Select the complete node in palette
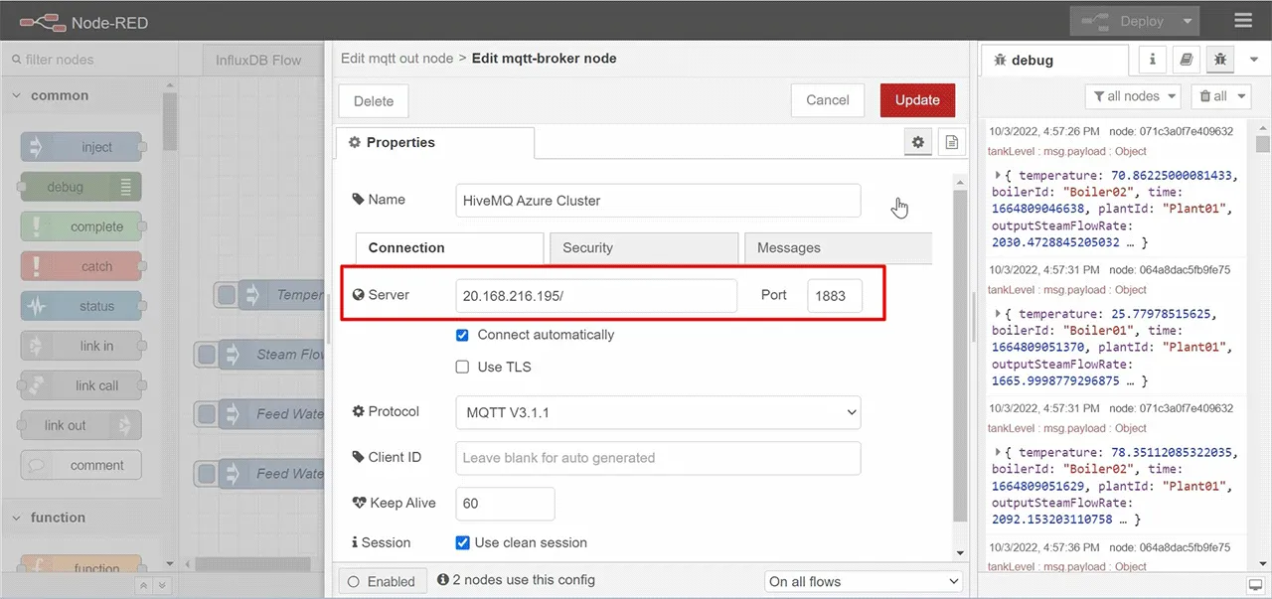Screen dimensions: 1272x599 (81, 226)
